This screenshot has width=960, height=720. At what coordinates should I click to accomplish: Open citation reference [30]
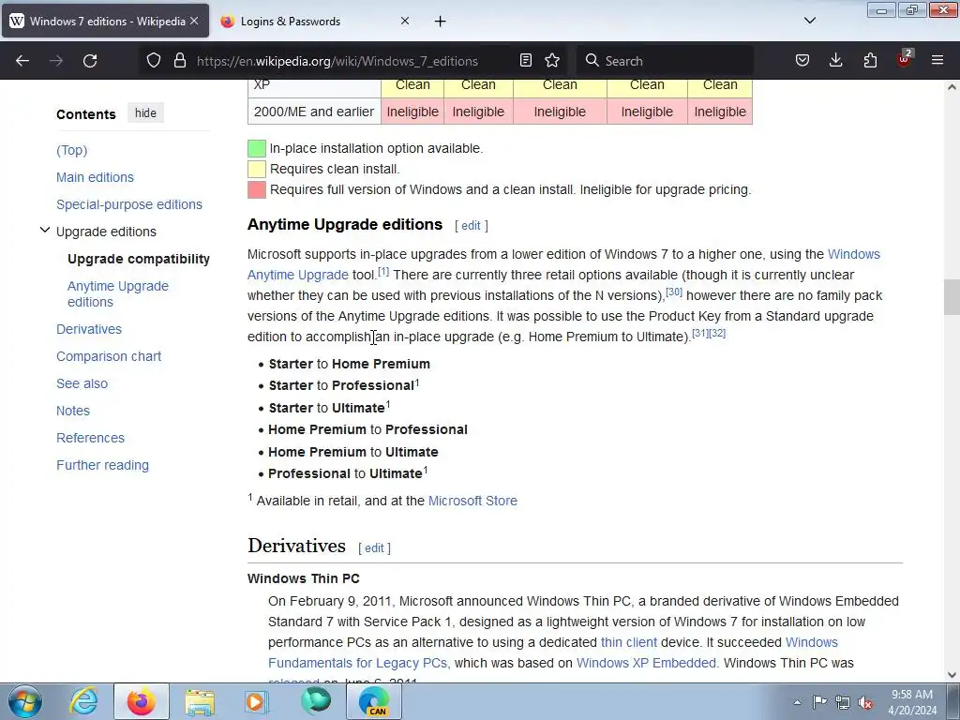674,292
